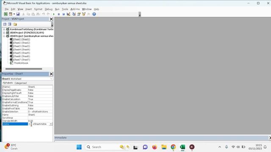
Task: Open the Visible property dropdown arrow
Action: point(51,124)
